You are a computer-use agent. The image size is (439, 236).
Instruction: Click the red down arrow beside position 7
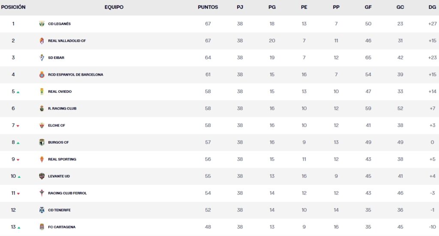point(18,126)
